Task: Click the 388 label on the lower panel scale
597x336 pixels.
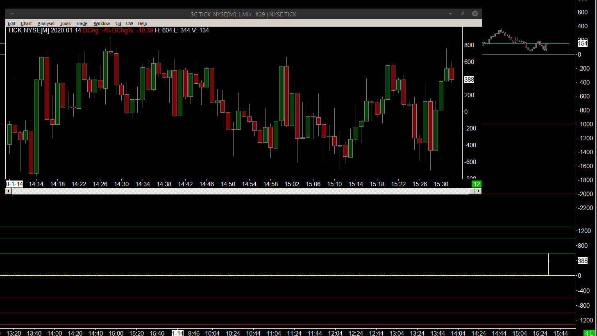Action: (583, 261)
